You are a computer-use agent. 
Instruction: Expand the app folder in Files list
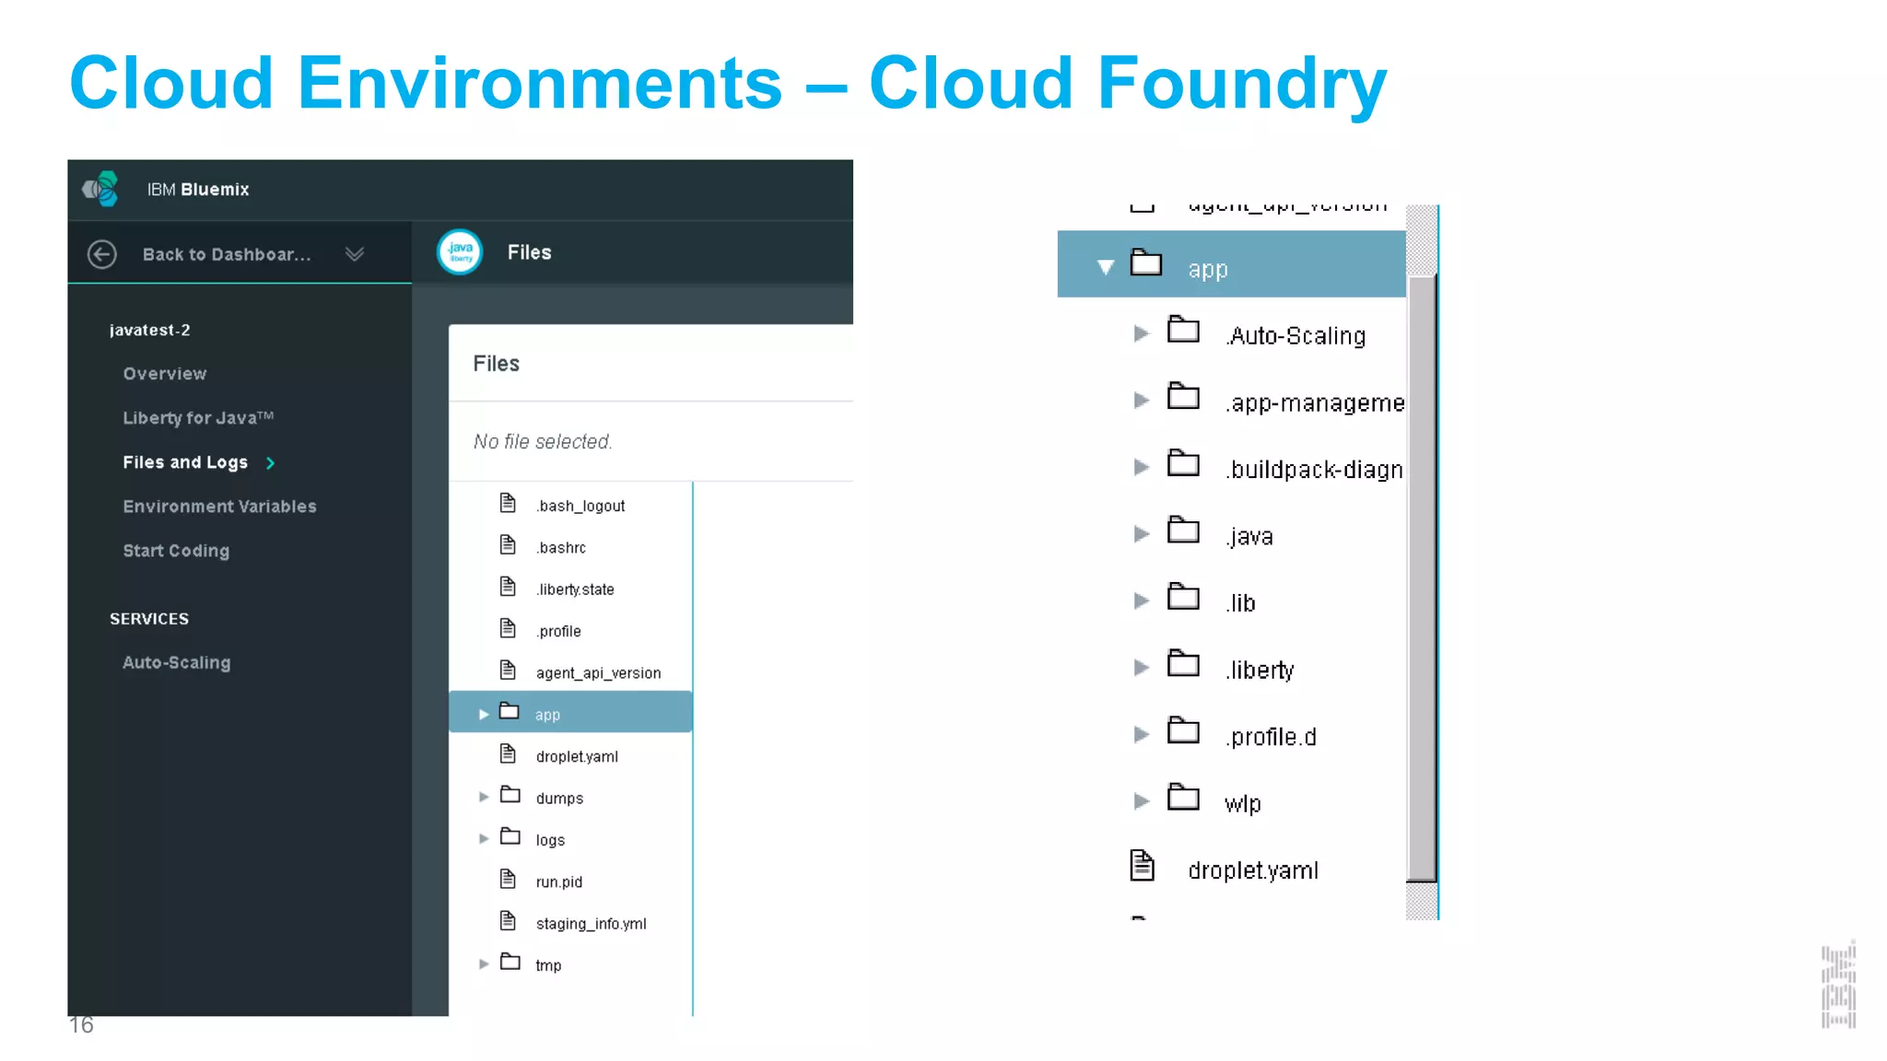click(x=484, y=714)
